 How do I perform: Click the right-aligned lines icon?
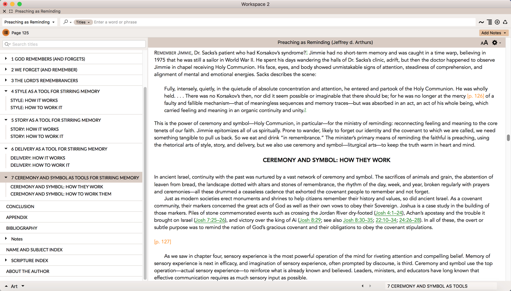pos(489,22)
